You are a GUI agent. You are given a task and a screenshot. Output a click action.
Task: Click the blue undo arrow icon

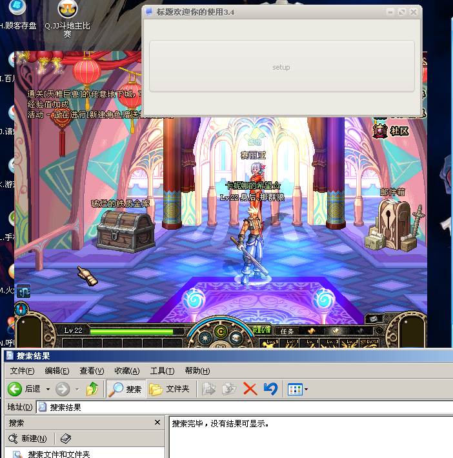tap(270, 389)
